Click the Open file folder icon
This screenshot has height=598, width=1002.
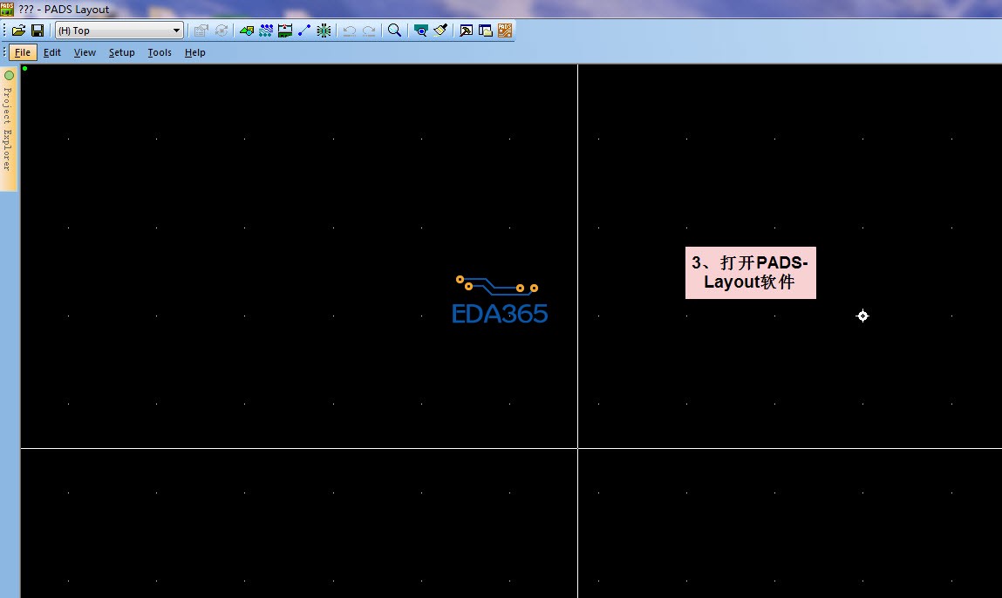(x=18, y=30)
